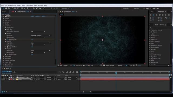Click Reset link for Form effect
The width and height of the screenshot is (173, 97).
[32, 16]
